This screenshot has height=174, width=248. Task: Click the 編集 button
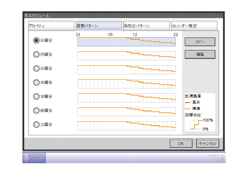pos(200,54)
